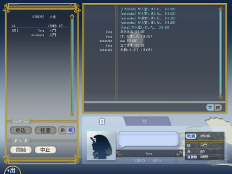Select the 個 private-chat icon
Screen dimensions: 232x174
coord(218,107)
